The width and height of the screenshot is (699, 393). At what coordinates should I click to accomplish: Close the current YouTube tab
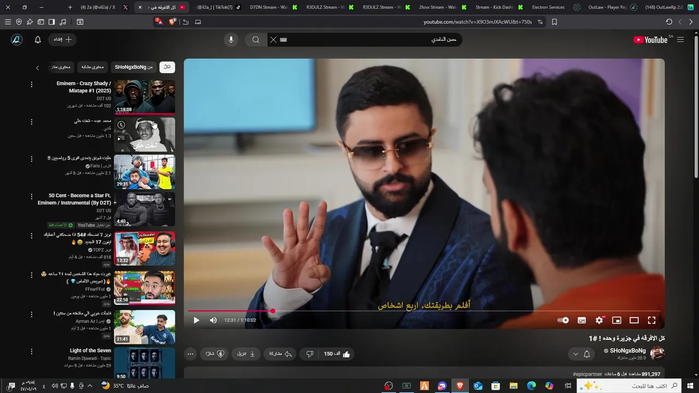click(x=140, y=7)
